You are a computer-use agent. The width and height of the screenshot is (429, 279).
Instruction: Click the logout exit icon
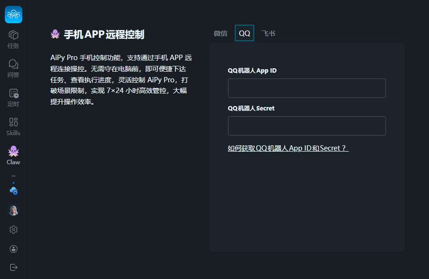click(14, 267)
